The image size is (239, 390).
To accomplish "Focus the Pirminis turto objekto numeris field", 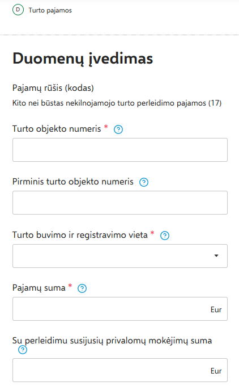I will [x=120, y=203].
